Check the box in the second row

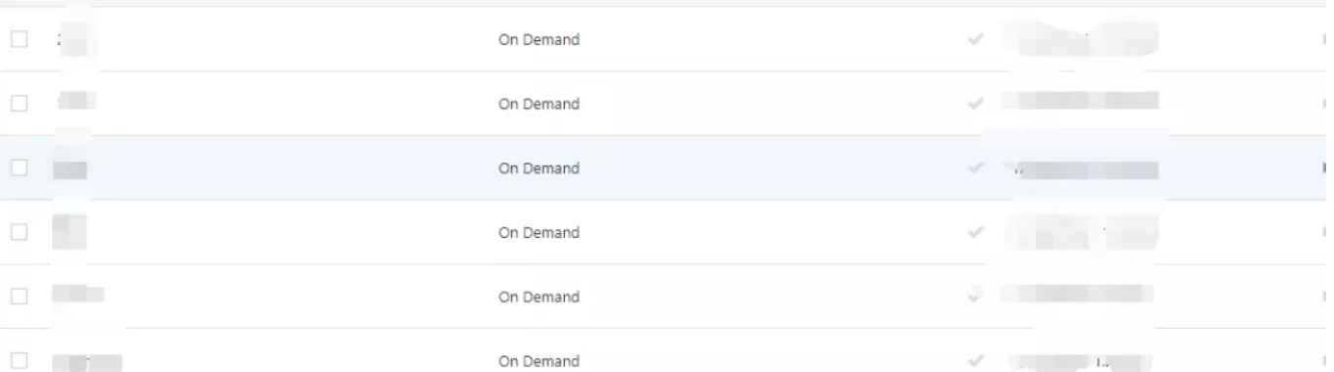19,103
